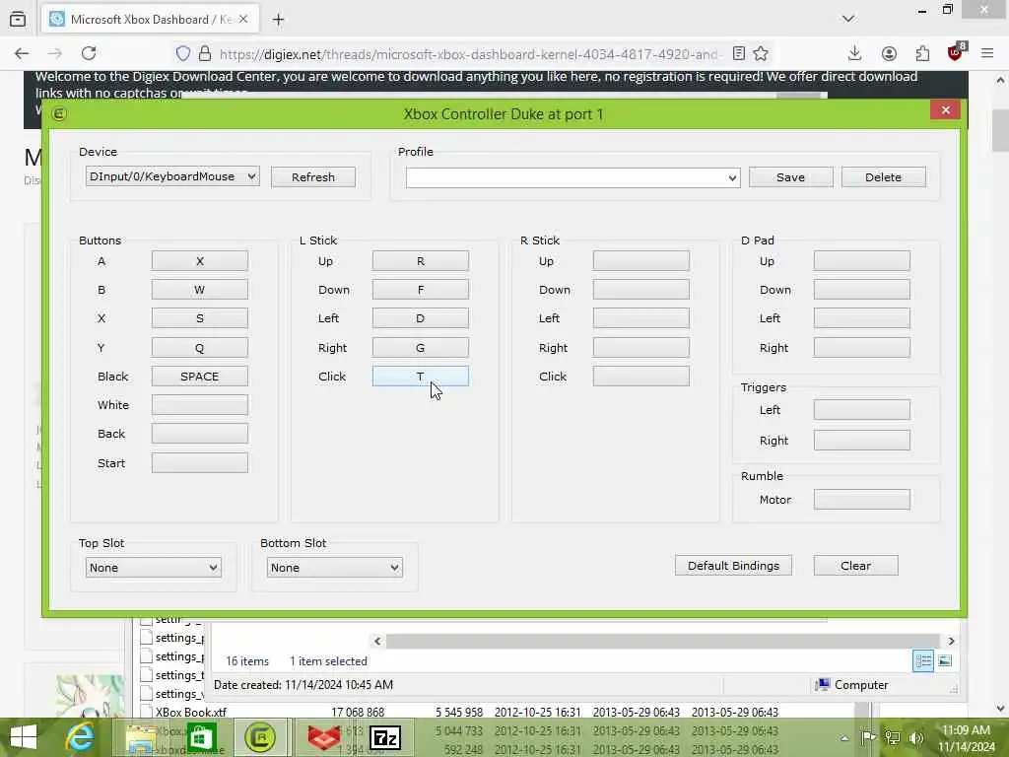Close the Xbox Controller Duke dialog

tap(945, 110)
